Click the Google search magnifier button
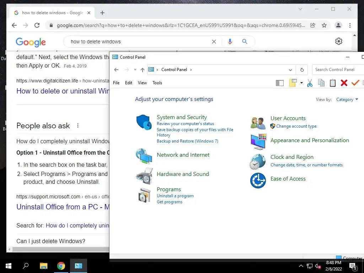The height and width of the screenshot is (273, 364). click(x=245, y=42)
